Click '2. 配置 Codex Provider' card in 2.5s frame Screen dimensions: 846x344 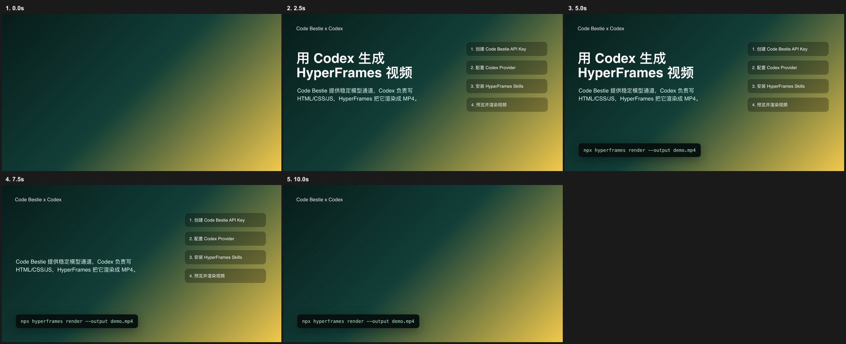click(507, 68)
